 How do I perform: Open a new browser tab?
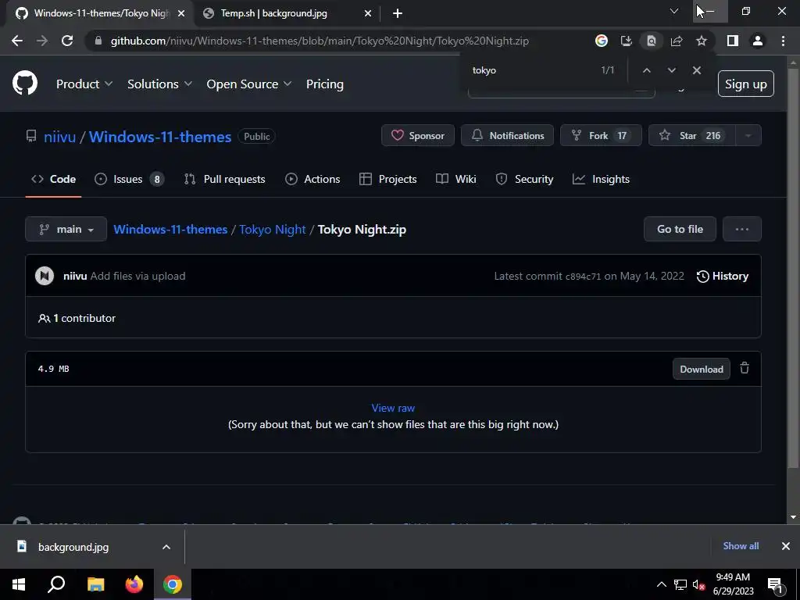pyautogui.click(x=398, y=13)
